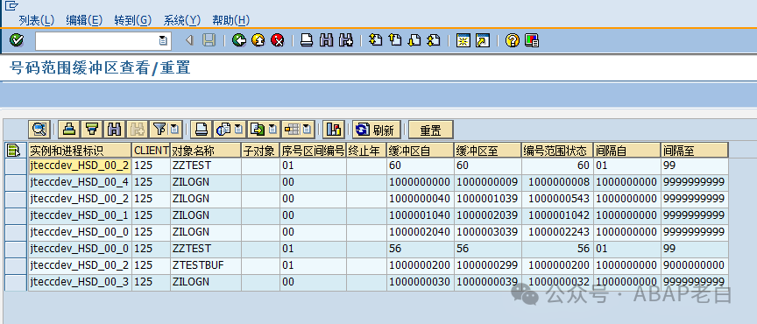Screen dimensions: 757x324
Task: Click the Find Next binoculars-plus icon in standard toolbar
Action: click(x=346, y=40)
